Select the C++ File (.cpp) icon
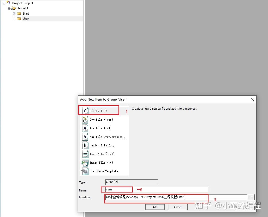 point(85,120)
